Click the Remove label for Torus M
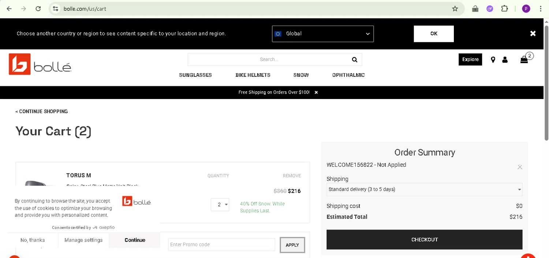 292,176
